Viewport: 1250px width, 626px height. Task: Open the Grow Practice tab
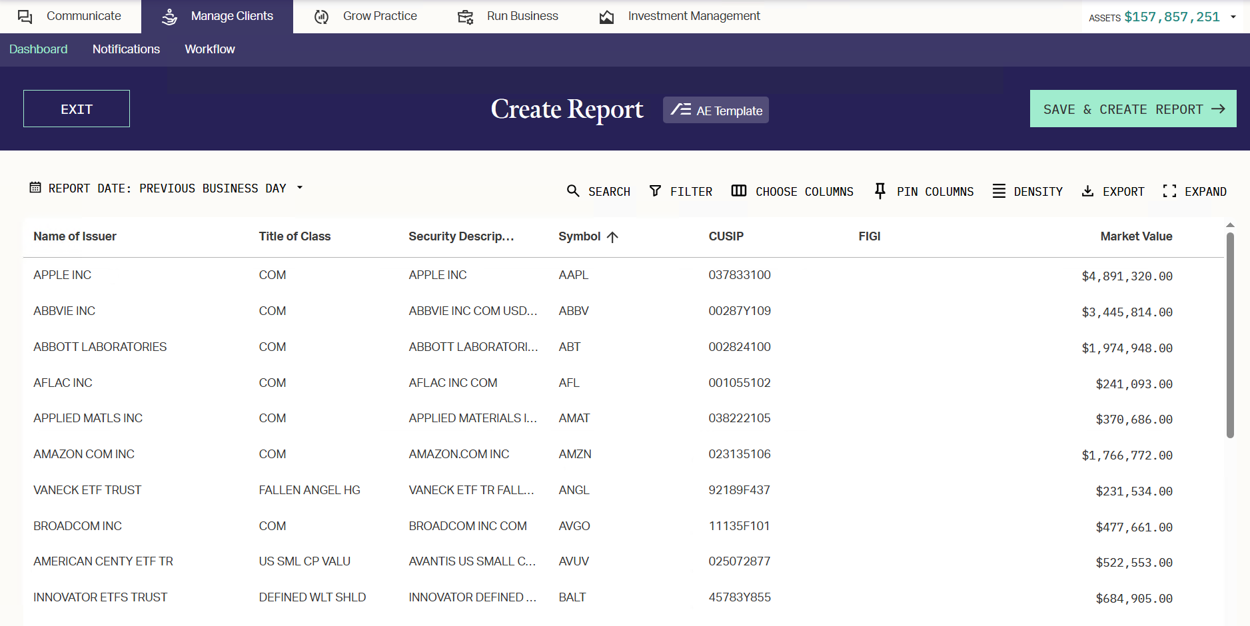(366, 17)
